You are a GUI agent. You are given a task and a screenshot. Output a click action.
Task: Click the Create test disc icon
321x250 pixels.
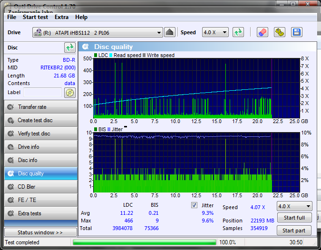tap(10, 120)
